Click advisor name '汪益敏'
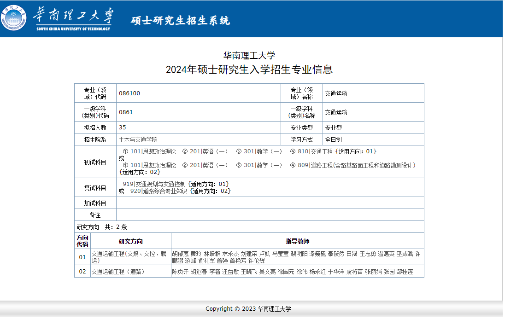Image resolution: width=505 pixels, height=319 pixels. (x=230, y=272)
